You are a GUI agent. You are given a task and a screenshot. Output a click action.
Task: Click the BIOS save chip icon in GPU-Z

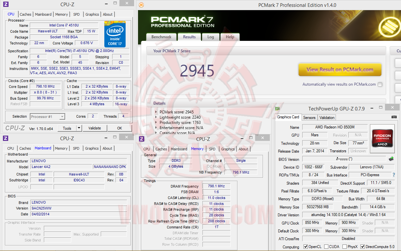[x=391, y=159]
